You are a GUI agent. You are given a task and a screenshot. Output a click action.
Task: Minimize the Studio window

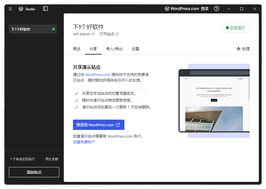(x=229, y=9)
